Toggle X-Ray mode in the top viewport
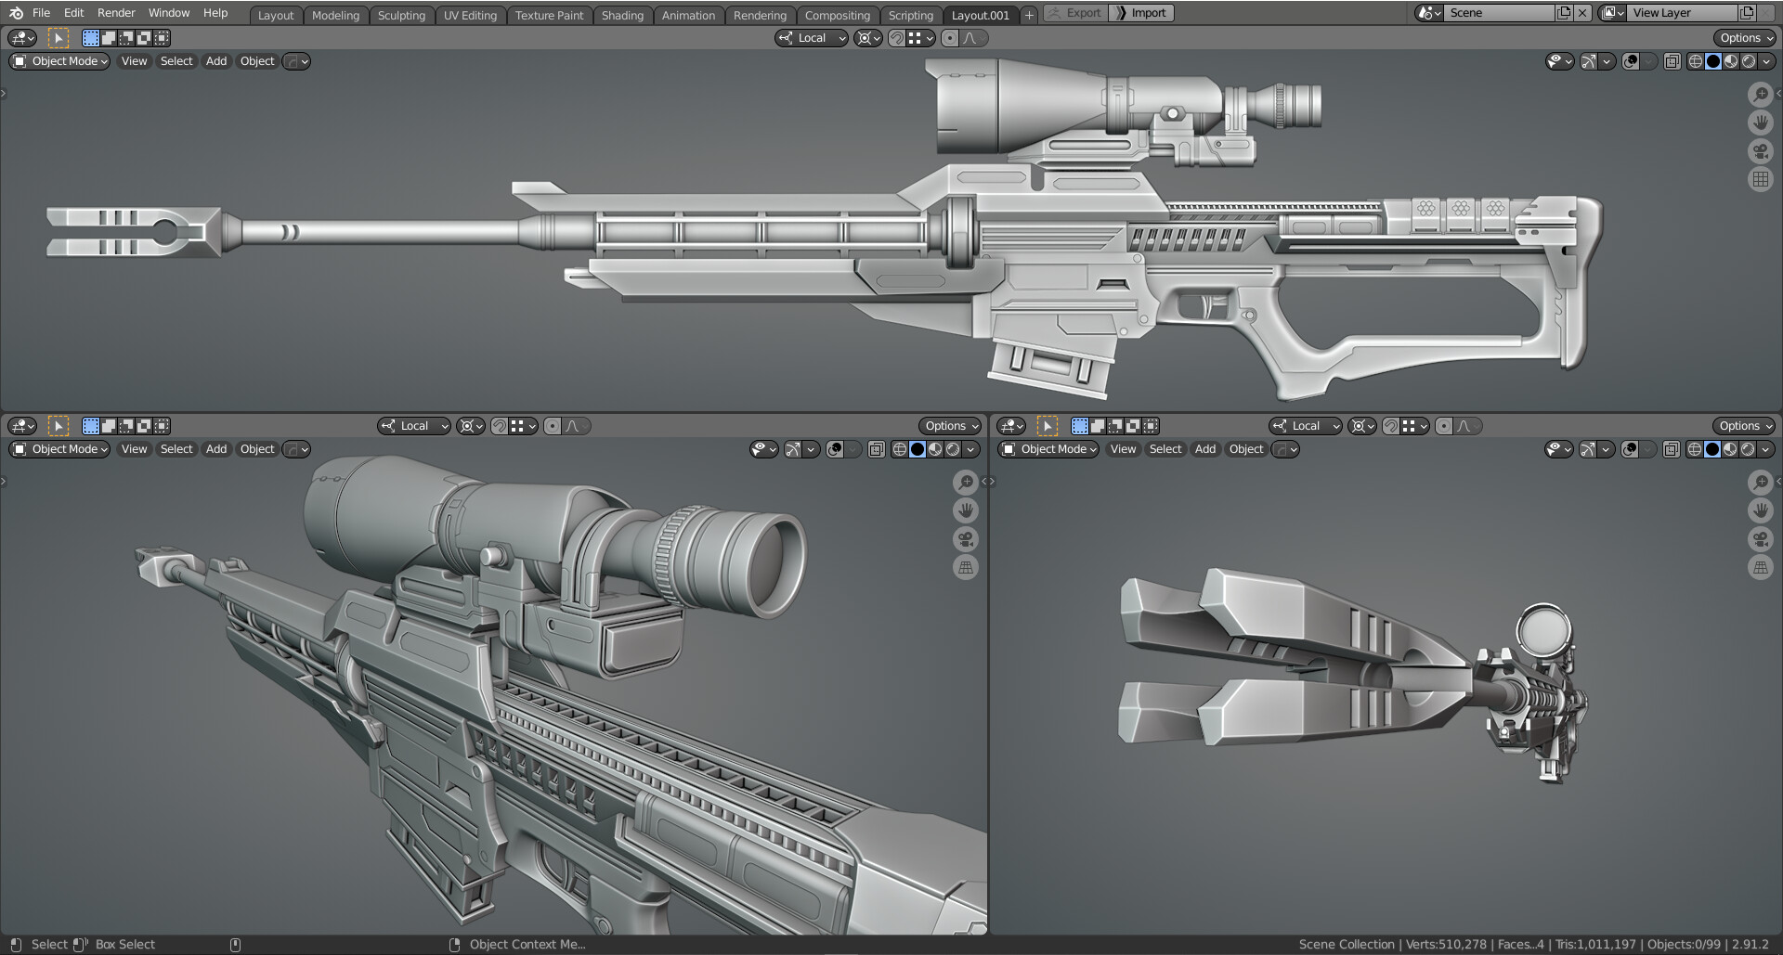The image size is (1783, 955). tap(1672, 61)
